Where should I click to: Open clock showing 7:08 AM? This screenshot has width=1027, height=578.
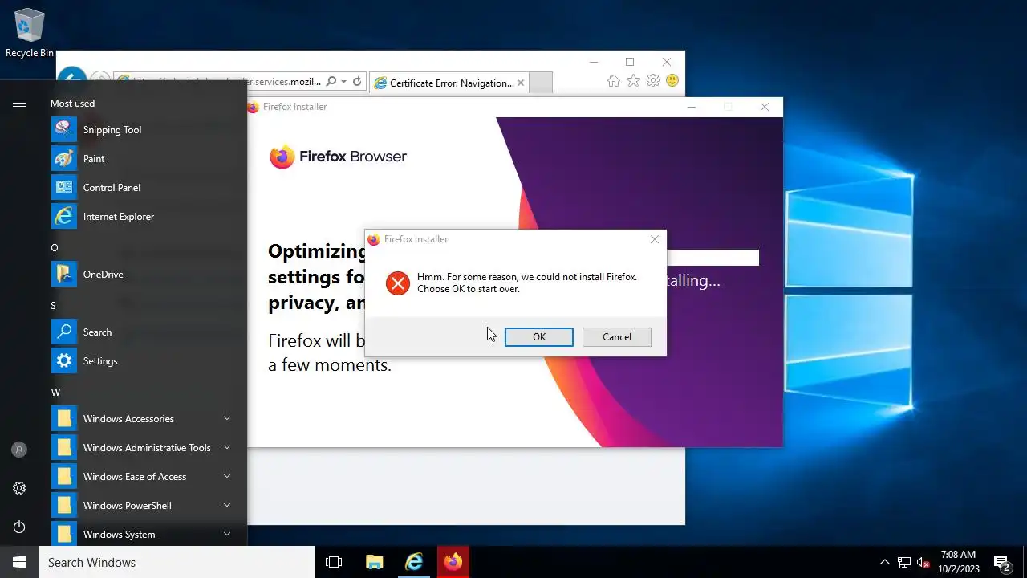pyautogui.click(x=959, y=562)
